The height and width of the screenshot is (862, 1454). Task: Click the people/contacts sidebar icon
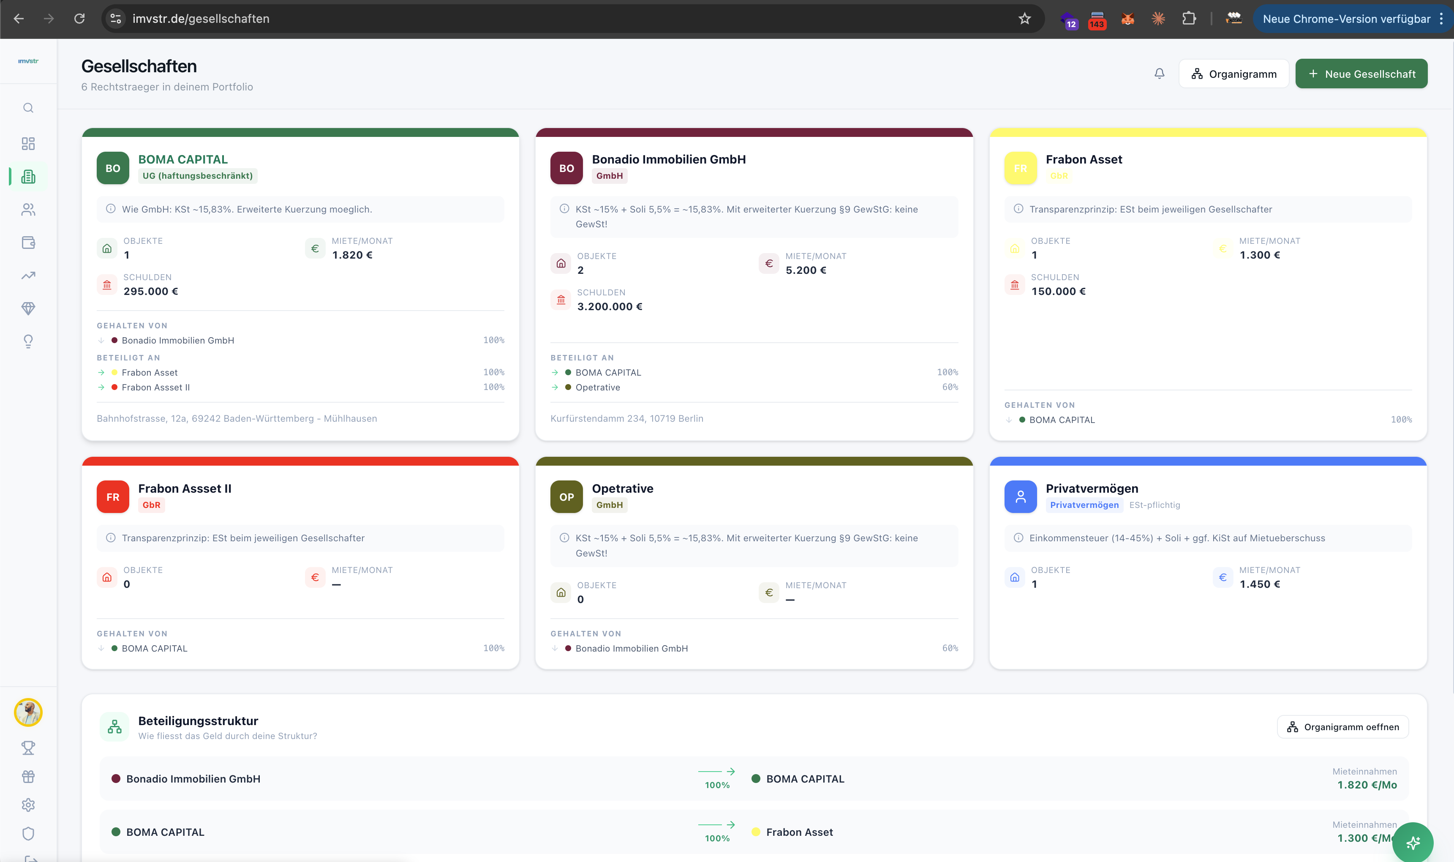28,210
